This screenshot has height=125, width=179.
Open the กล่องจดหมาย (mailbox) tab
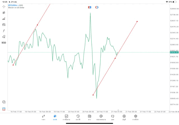(x=101, y=117)
